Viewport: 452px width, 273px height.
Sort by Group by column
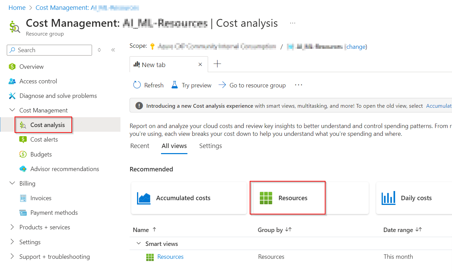[275, 230]
